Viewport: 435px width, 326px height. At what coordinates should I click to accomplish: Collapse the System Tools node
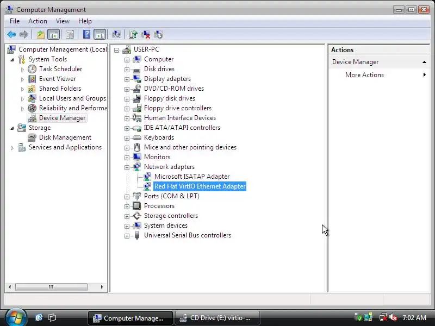[x=12, y=60]
